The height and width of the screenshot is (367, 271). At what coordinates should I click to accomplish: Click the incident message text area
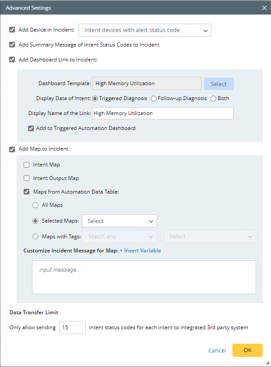pyautogui.click(x=144, y=277)
